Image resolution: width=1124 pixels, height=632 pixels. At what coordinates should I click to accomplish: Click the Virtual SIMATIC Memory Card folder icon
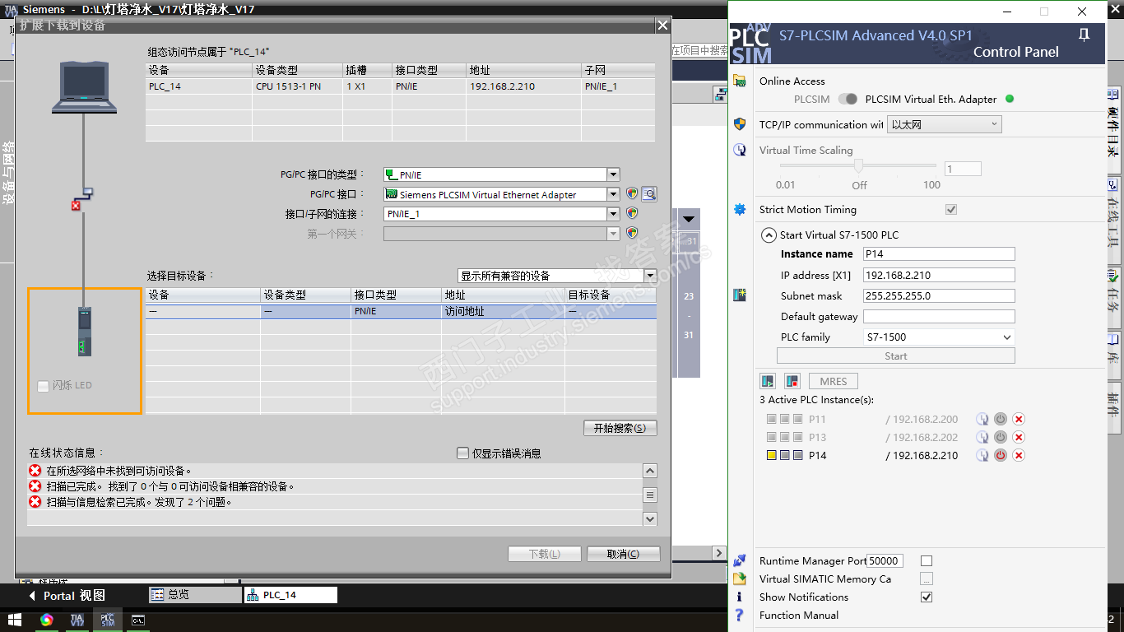coord(740,579)
